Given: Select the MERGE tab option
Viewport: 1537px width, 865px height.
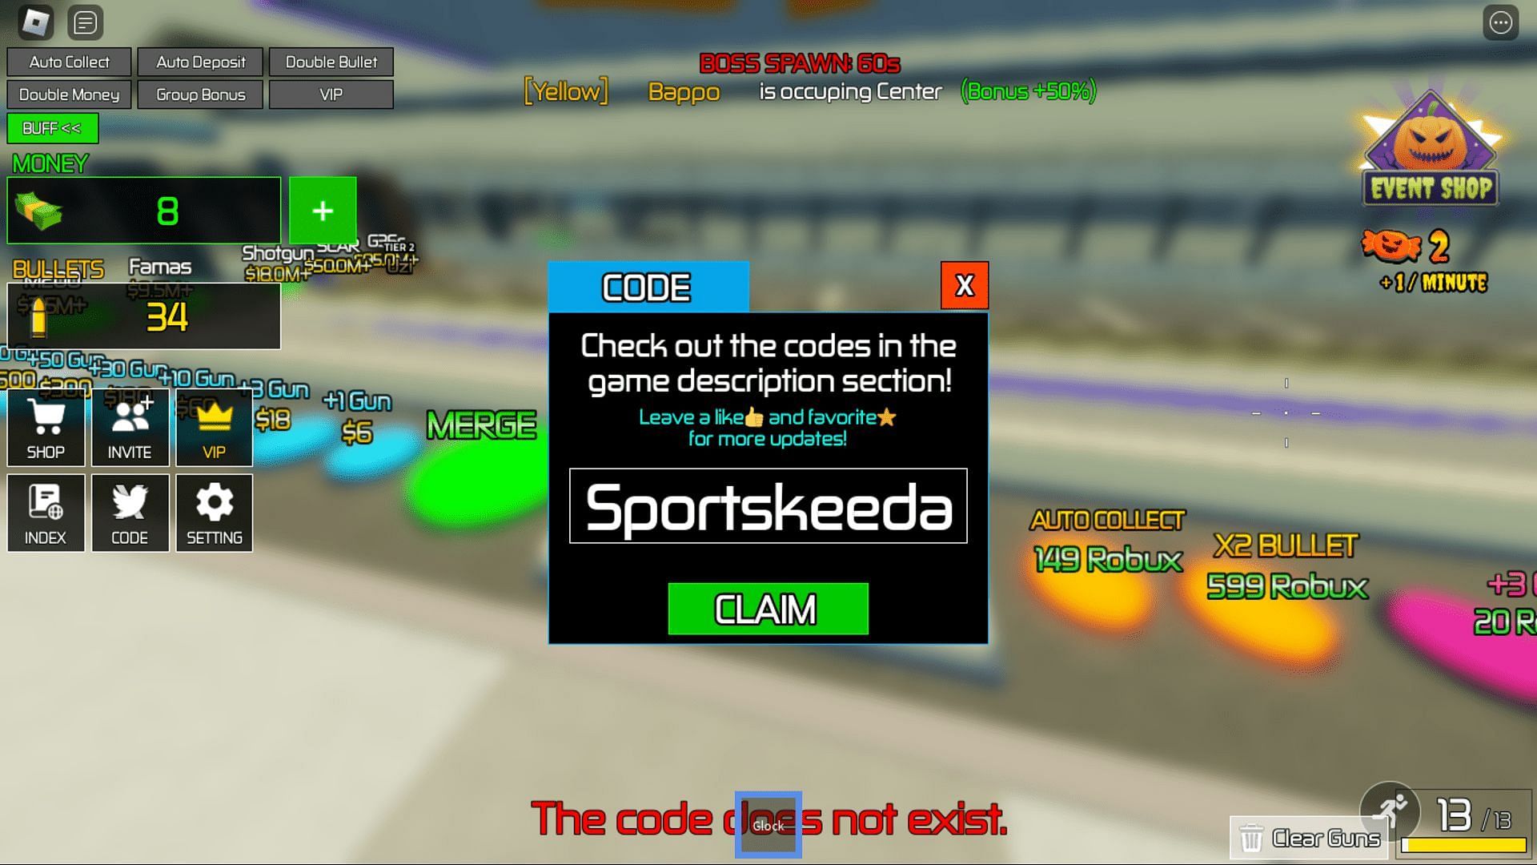Looking at the screenshot, I should (481, 422).
